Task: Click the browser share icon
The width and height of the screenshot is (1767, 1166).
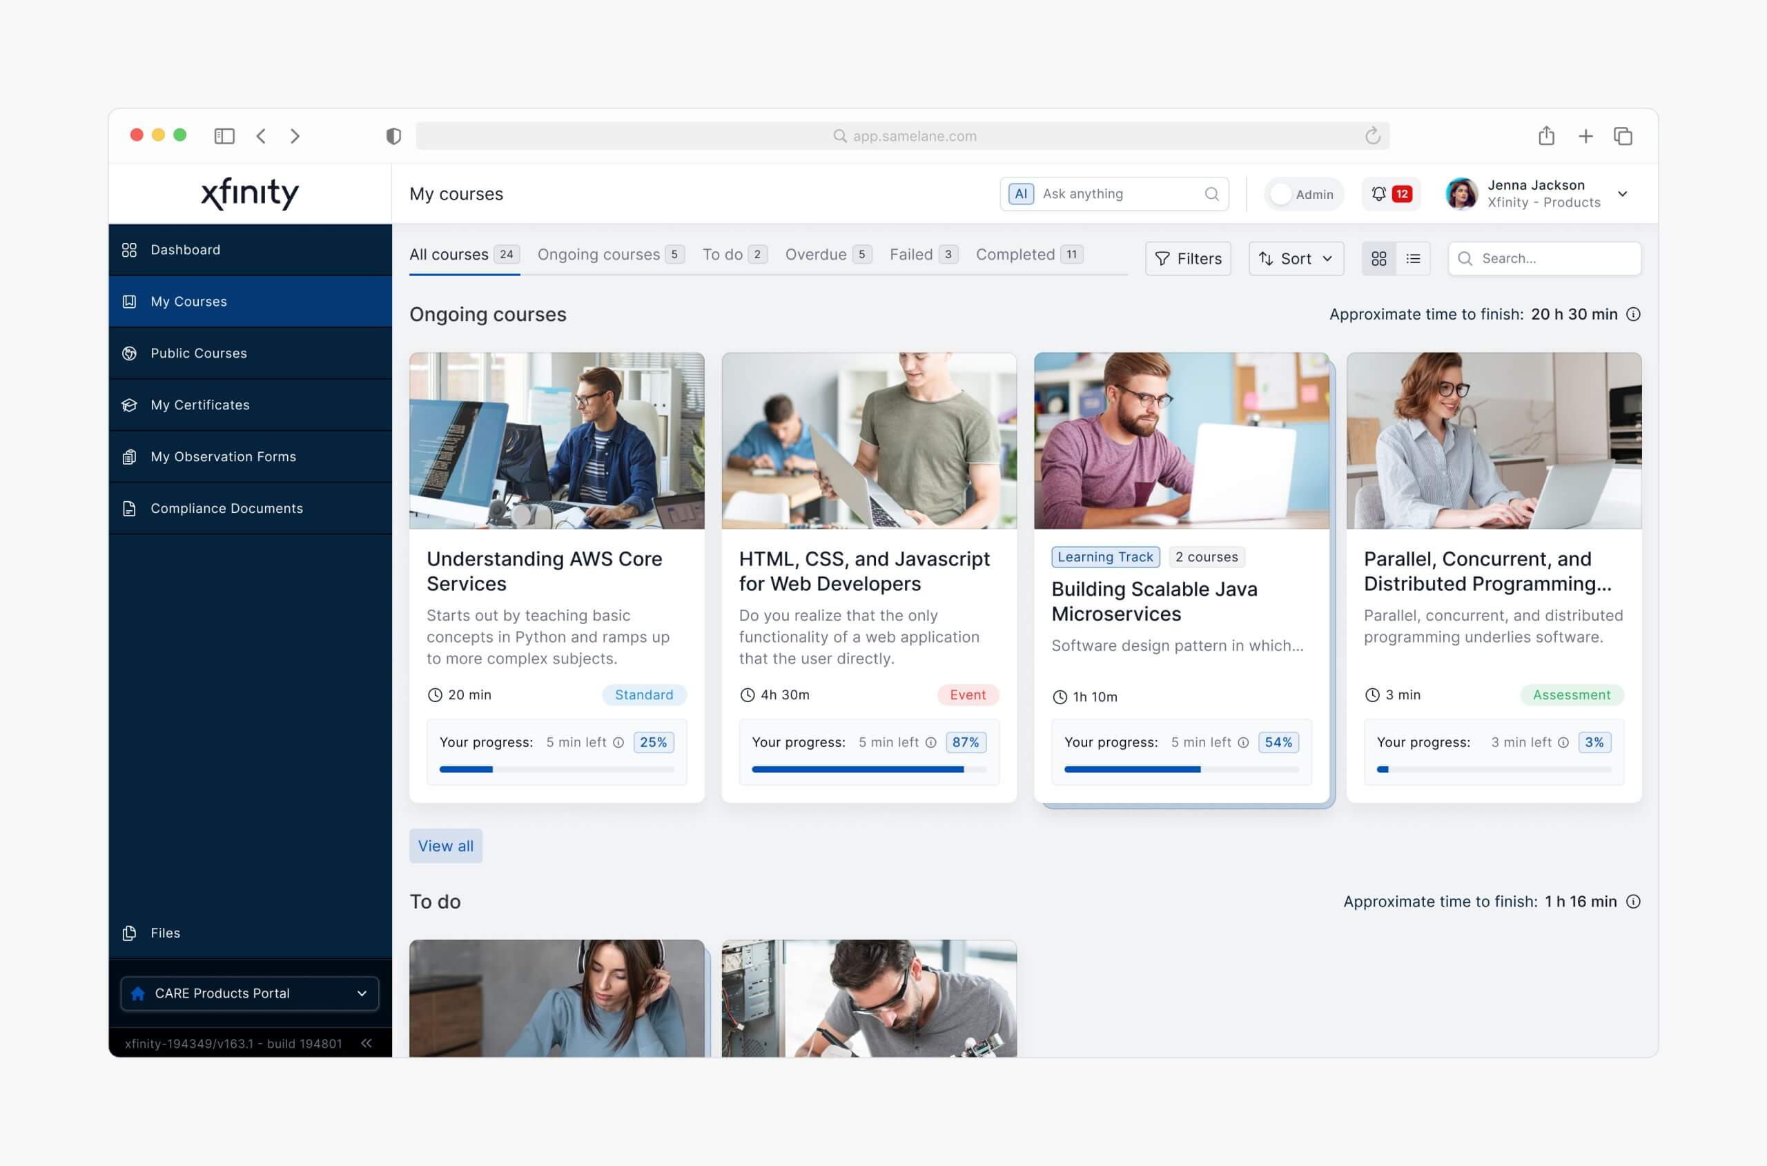Action: [x=1546, y=135]
